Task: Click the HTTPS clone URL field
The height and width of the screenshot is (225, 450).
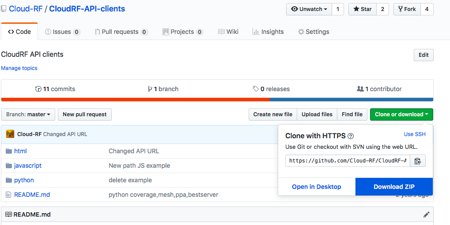Action: coord(348,161)
